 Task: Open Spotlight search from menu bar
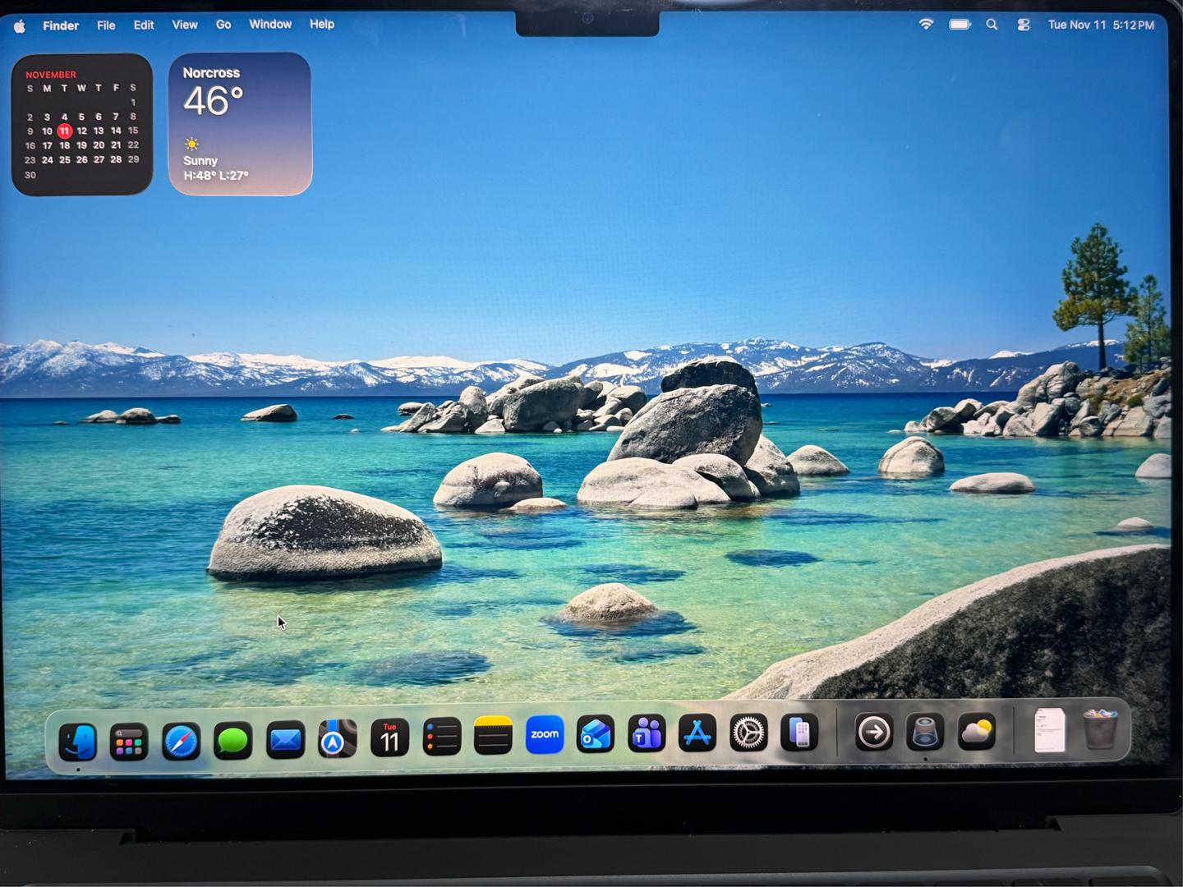(x=992, y=25)
